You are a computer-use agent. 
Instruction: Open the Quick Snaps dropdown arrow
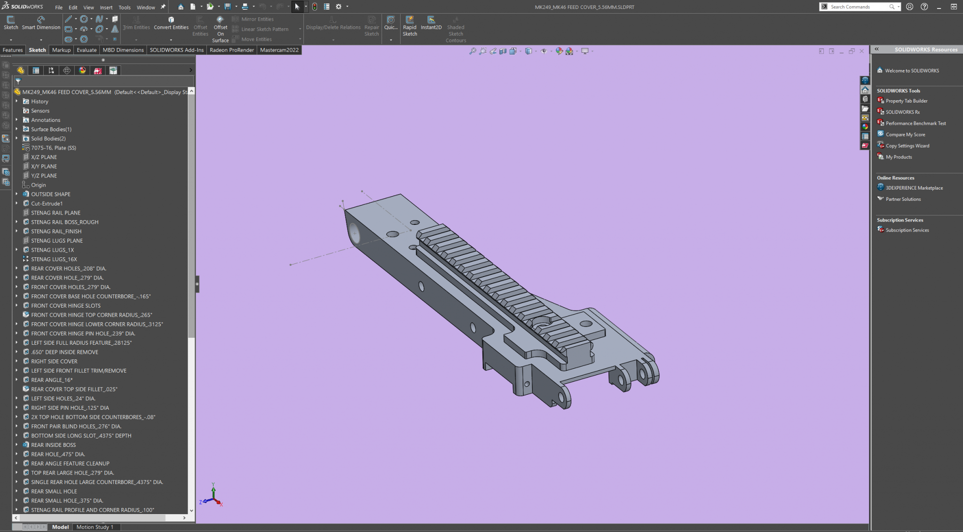coord(391,40)
